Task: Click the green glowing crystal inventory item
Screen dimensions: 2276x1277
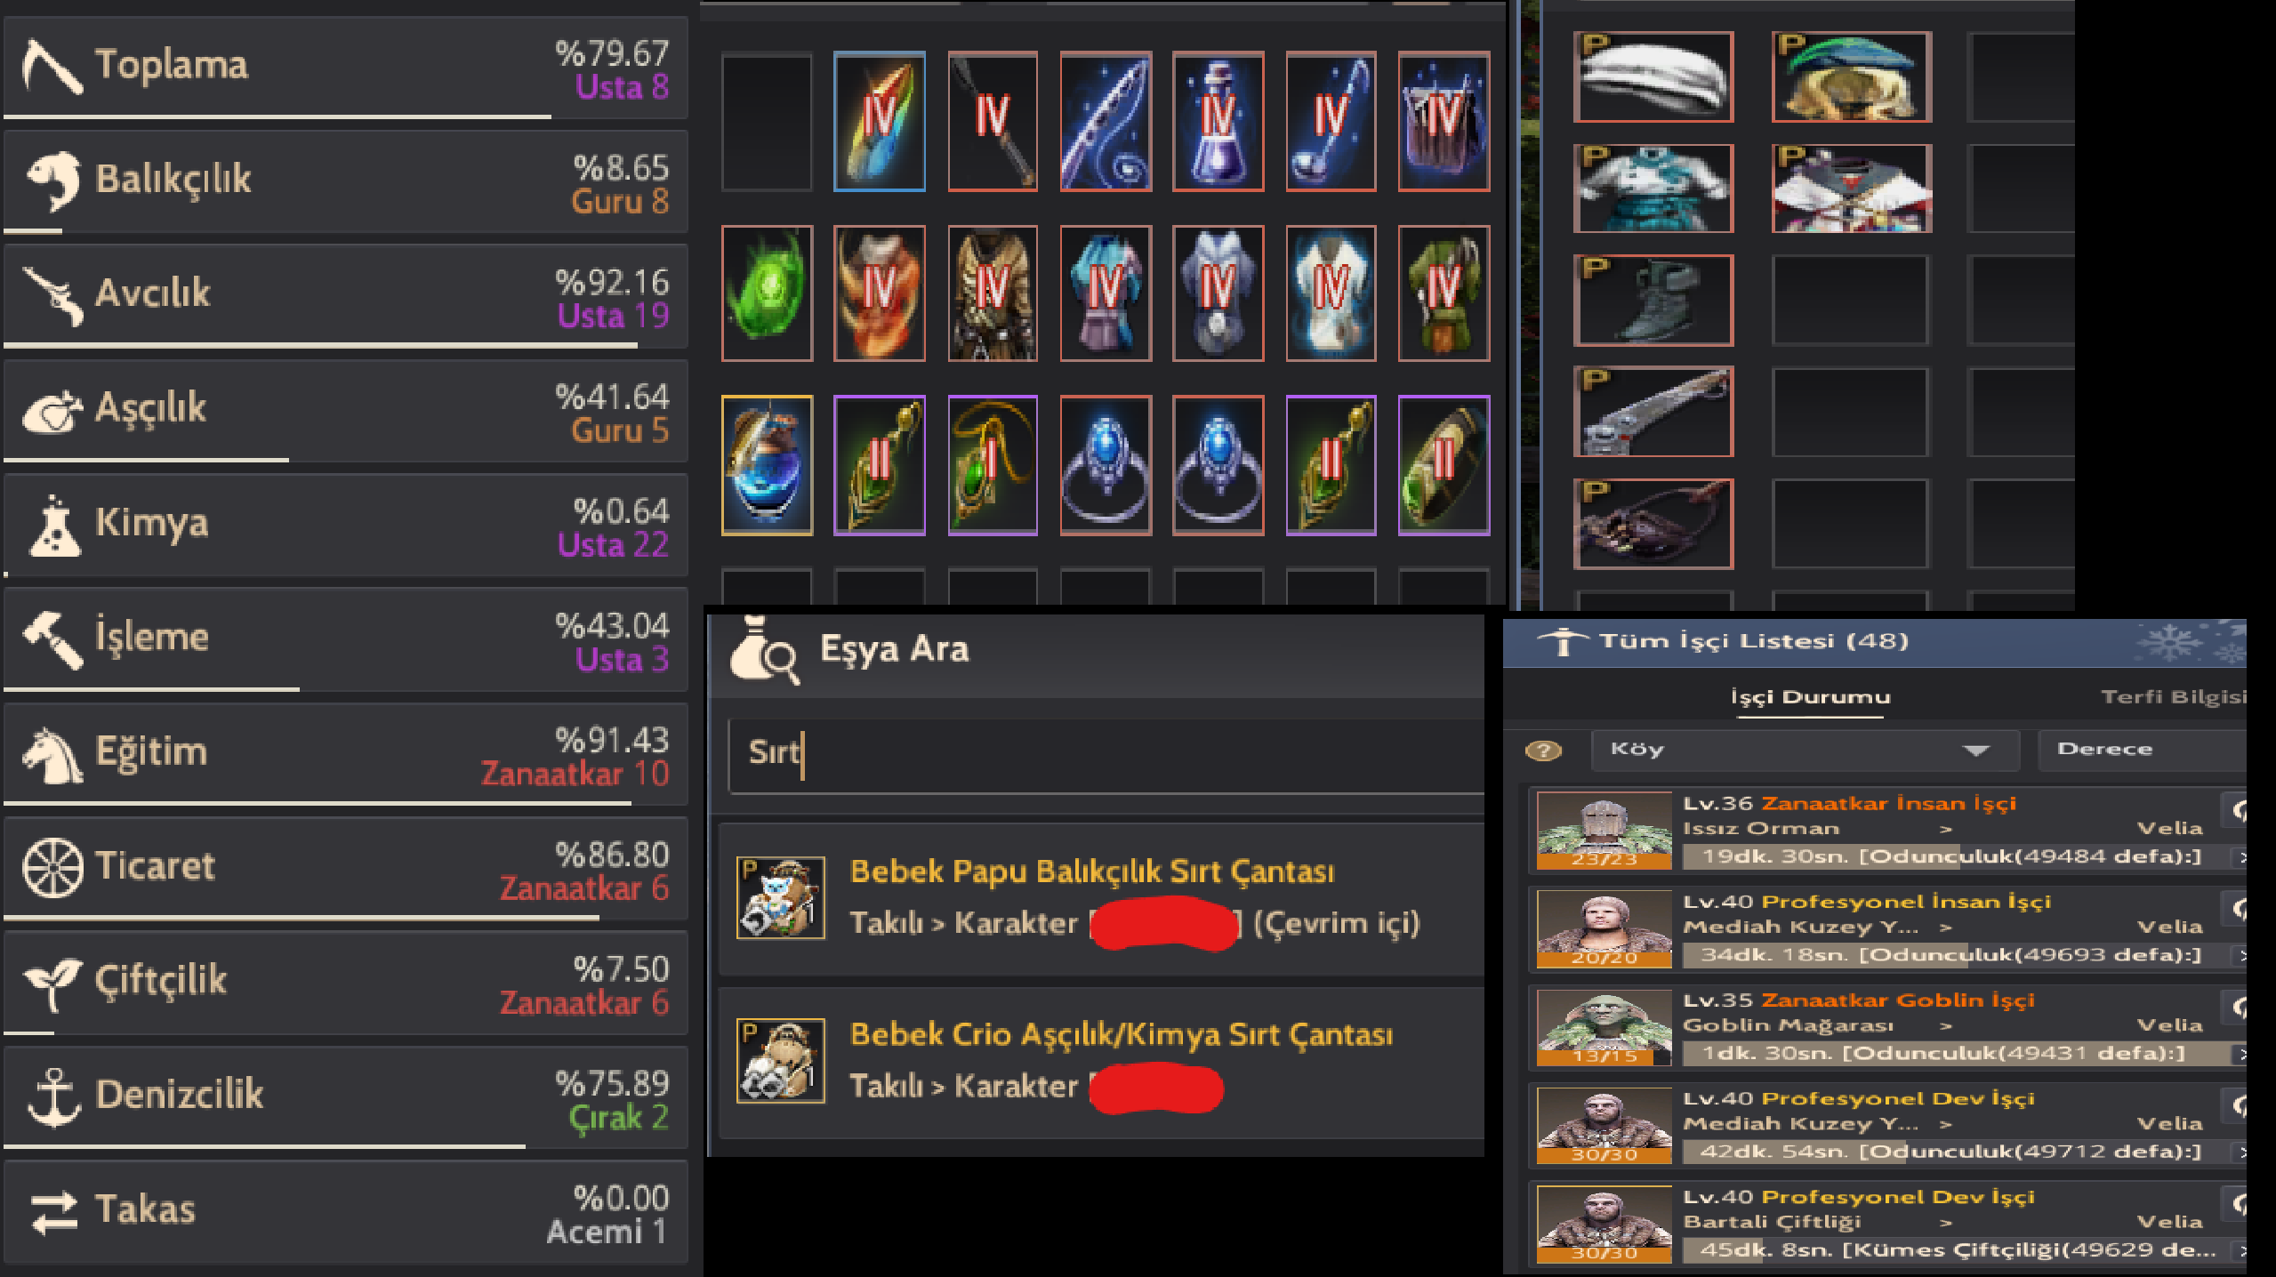Action: 767,293
